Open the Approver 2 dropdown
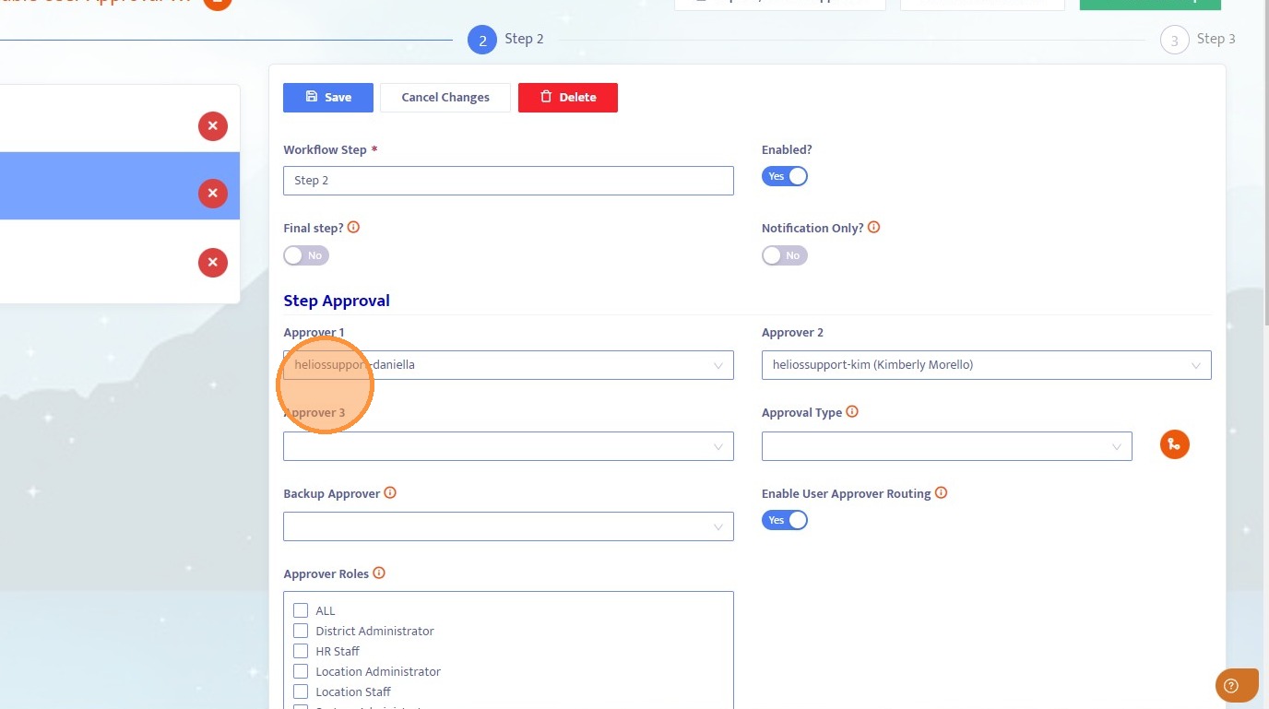This screenshot has width=1269, height=709. pyautogui.click(x=986, y=365)
